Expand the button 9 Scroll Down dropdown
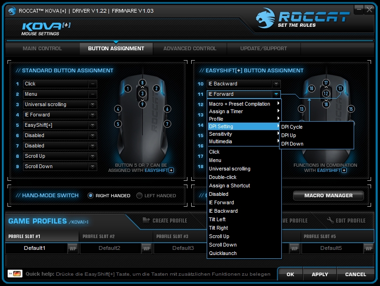 pyautogui.click(x=93, y=167)
